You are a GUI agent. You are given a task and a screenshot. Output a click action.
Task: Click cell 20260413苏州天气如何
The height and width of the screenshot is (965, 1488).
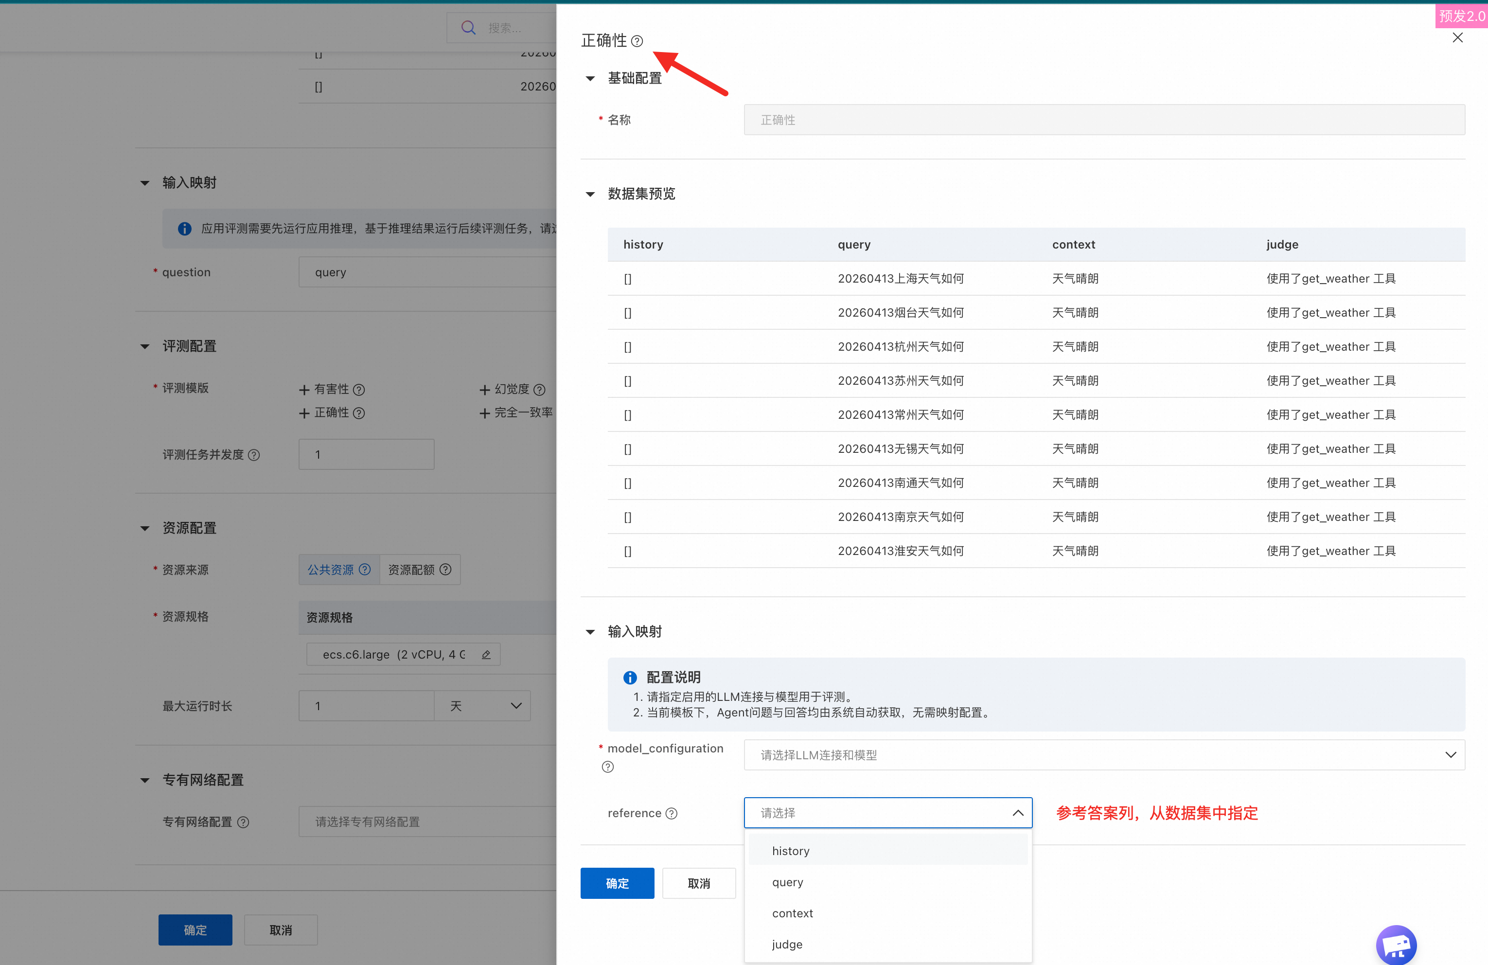point(900,380)
